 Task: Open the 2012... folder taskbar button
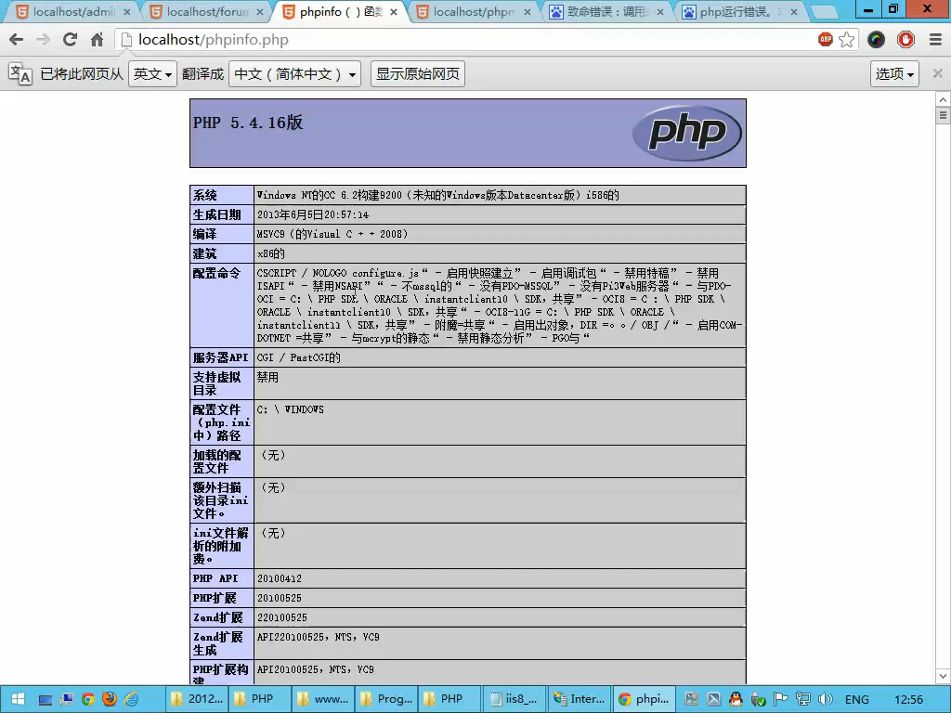point(197,699)
